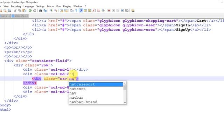Image resolution: width=224 pixels, height=126 pixels.
Task: Click the 'SignUp' text in code
Action: tap(183, 30)
